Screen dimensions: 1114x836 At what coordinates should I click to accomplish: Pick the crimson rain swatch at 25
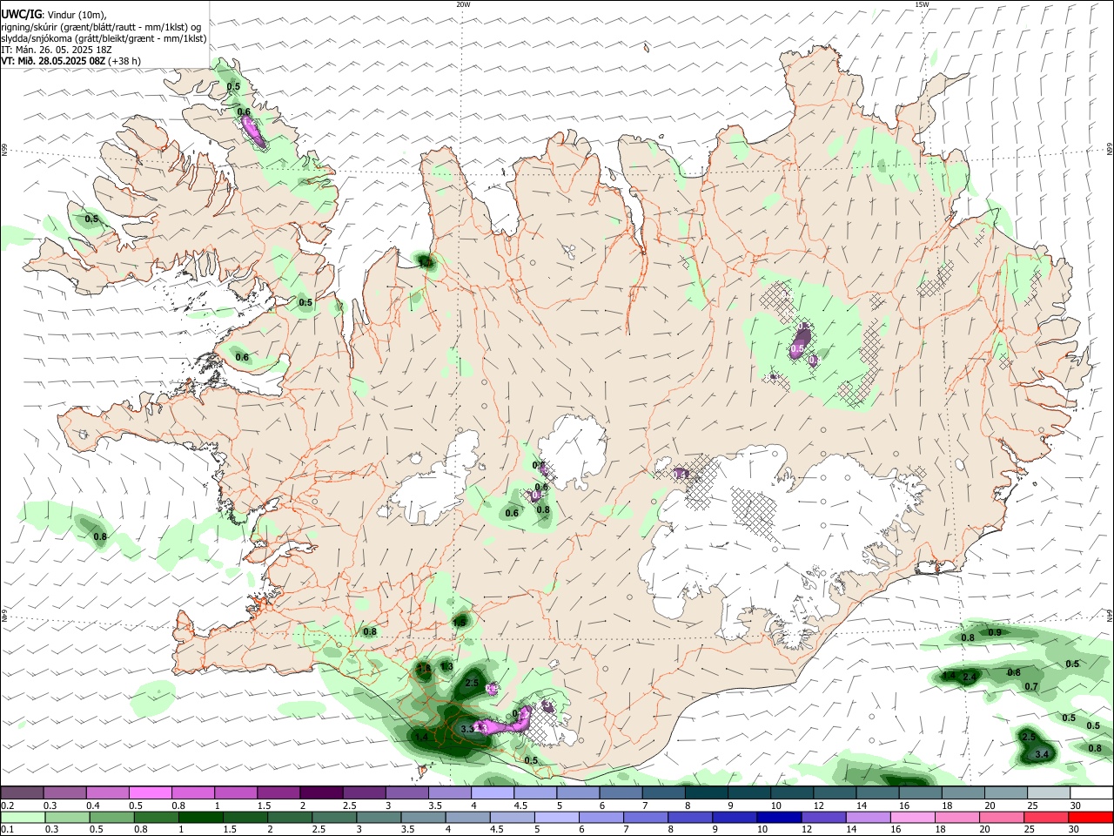click(x=1046, y=817)
